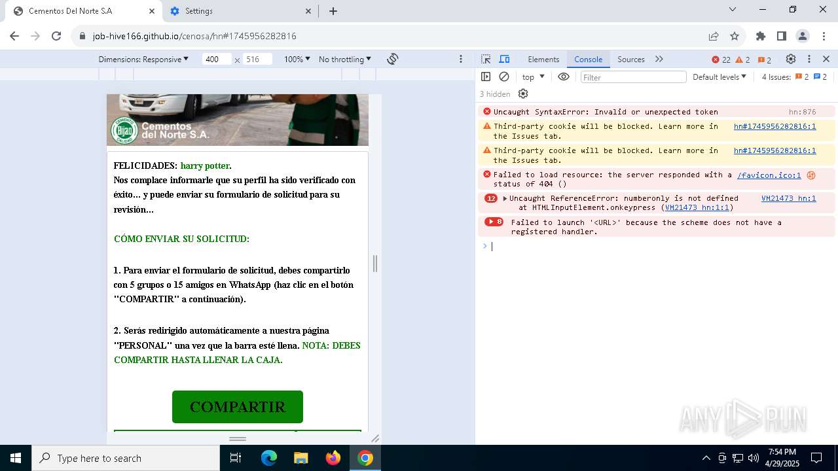Toggle the inspect element picker icon
This screenshot has width=838, height=471.
[x=486, y=59]
